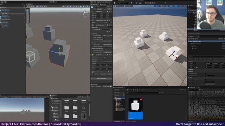
Task: Select Main Camera in Unity Hierarchy
Action: coord(5,9)
